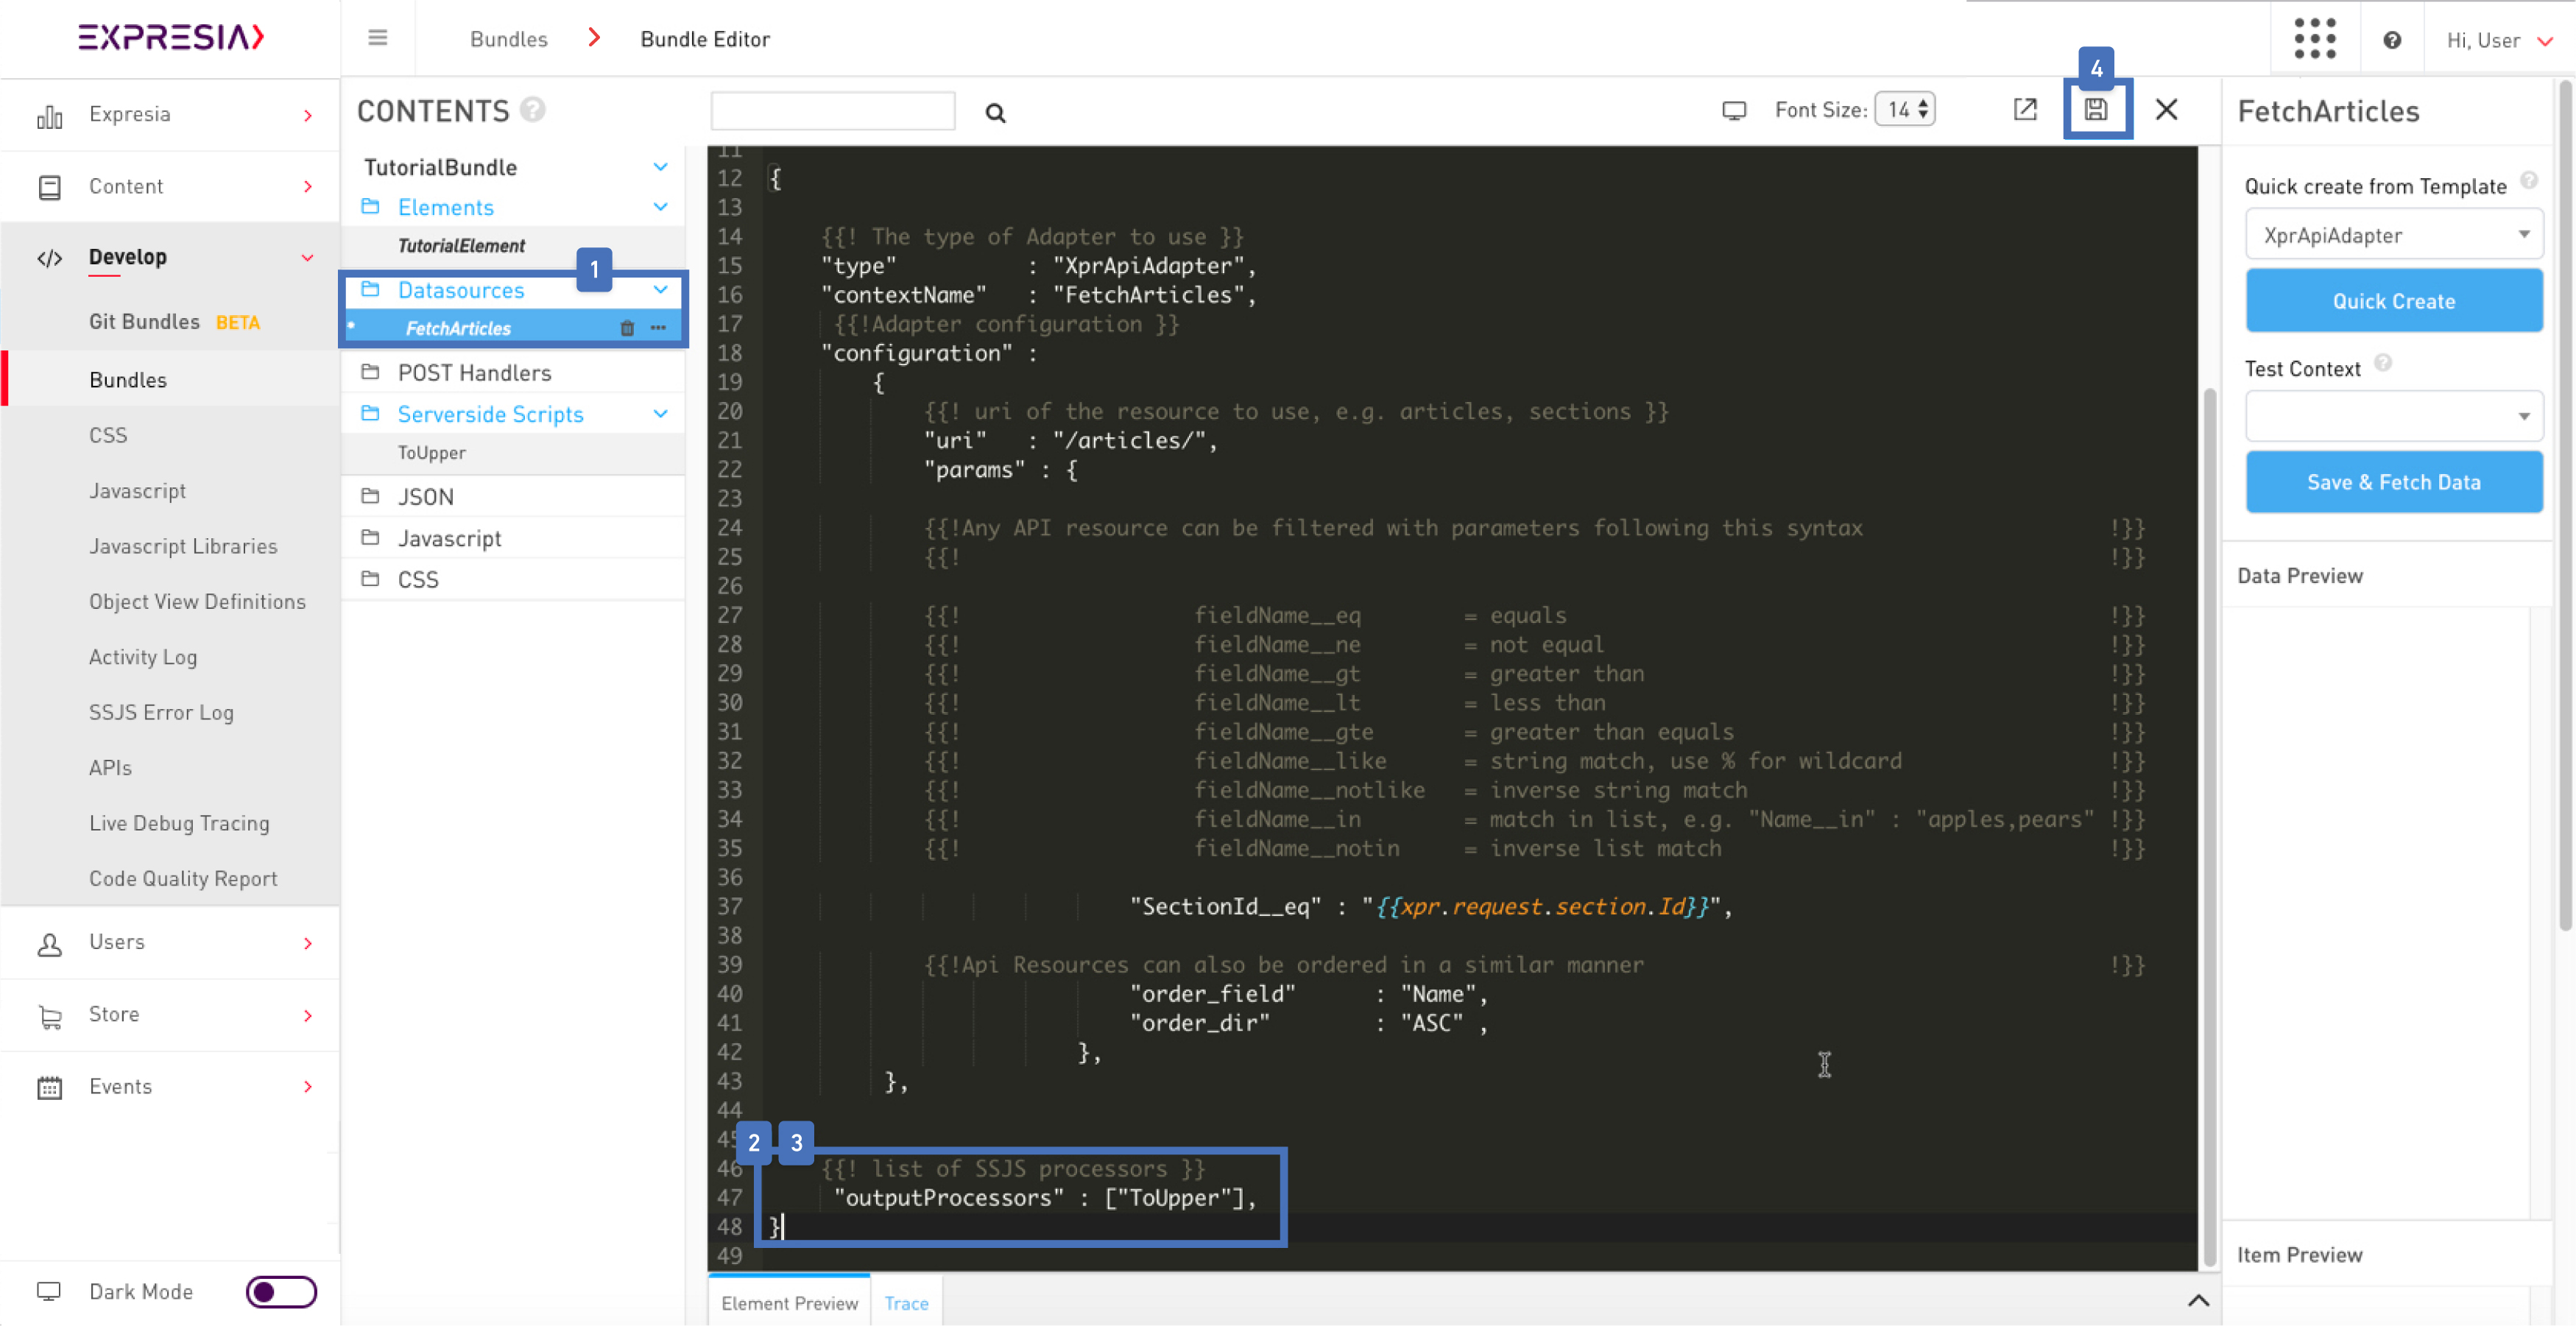Click the Quick Create button

click(2393, 301)
